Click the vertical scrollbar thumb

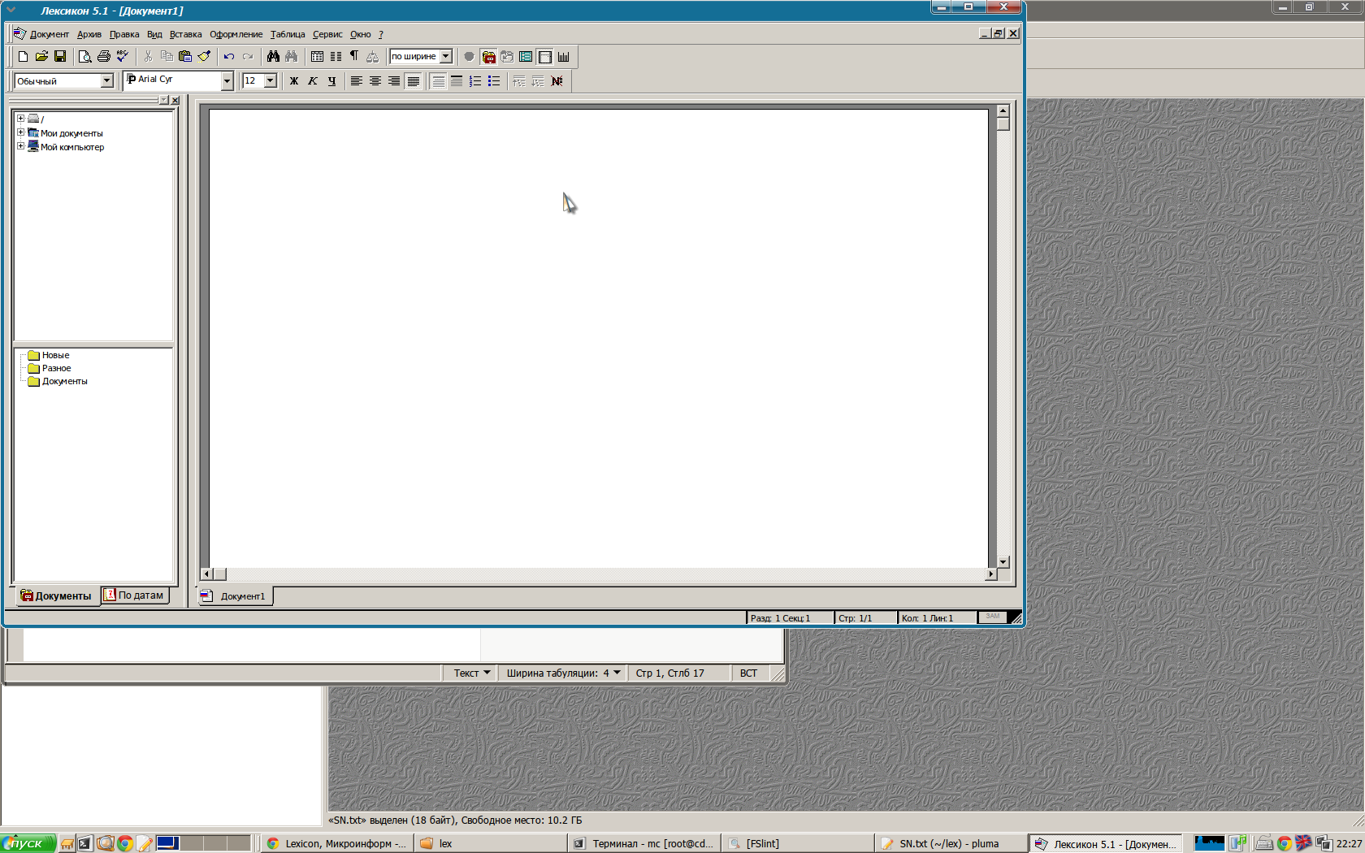coord(1003,124)
